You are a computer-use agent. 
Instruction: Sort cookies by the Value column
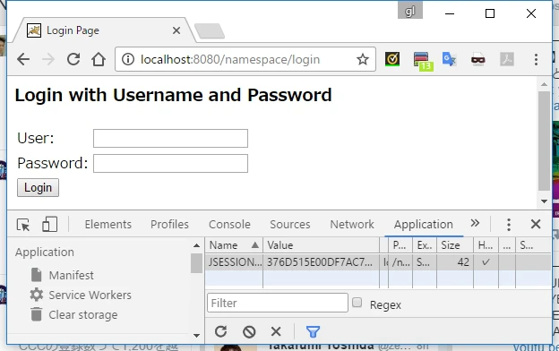[321, 245]
